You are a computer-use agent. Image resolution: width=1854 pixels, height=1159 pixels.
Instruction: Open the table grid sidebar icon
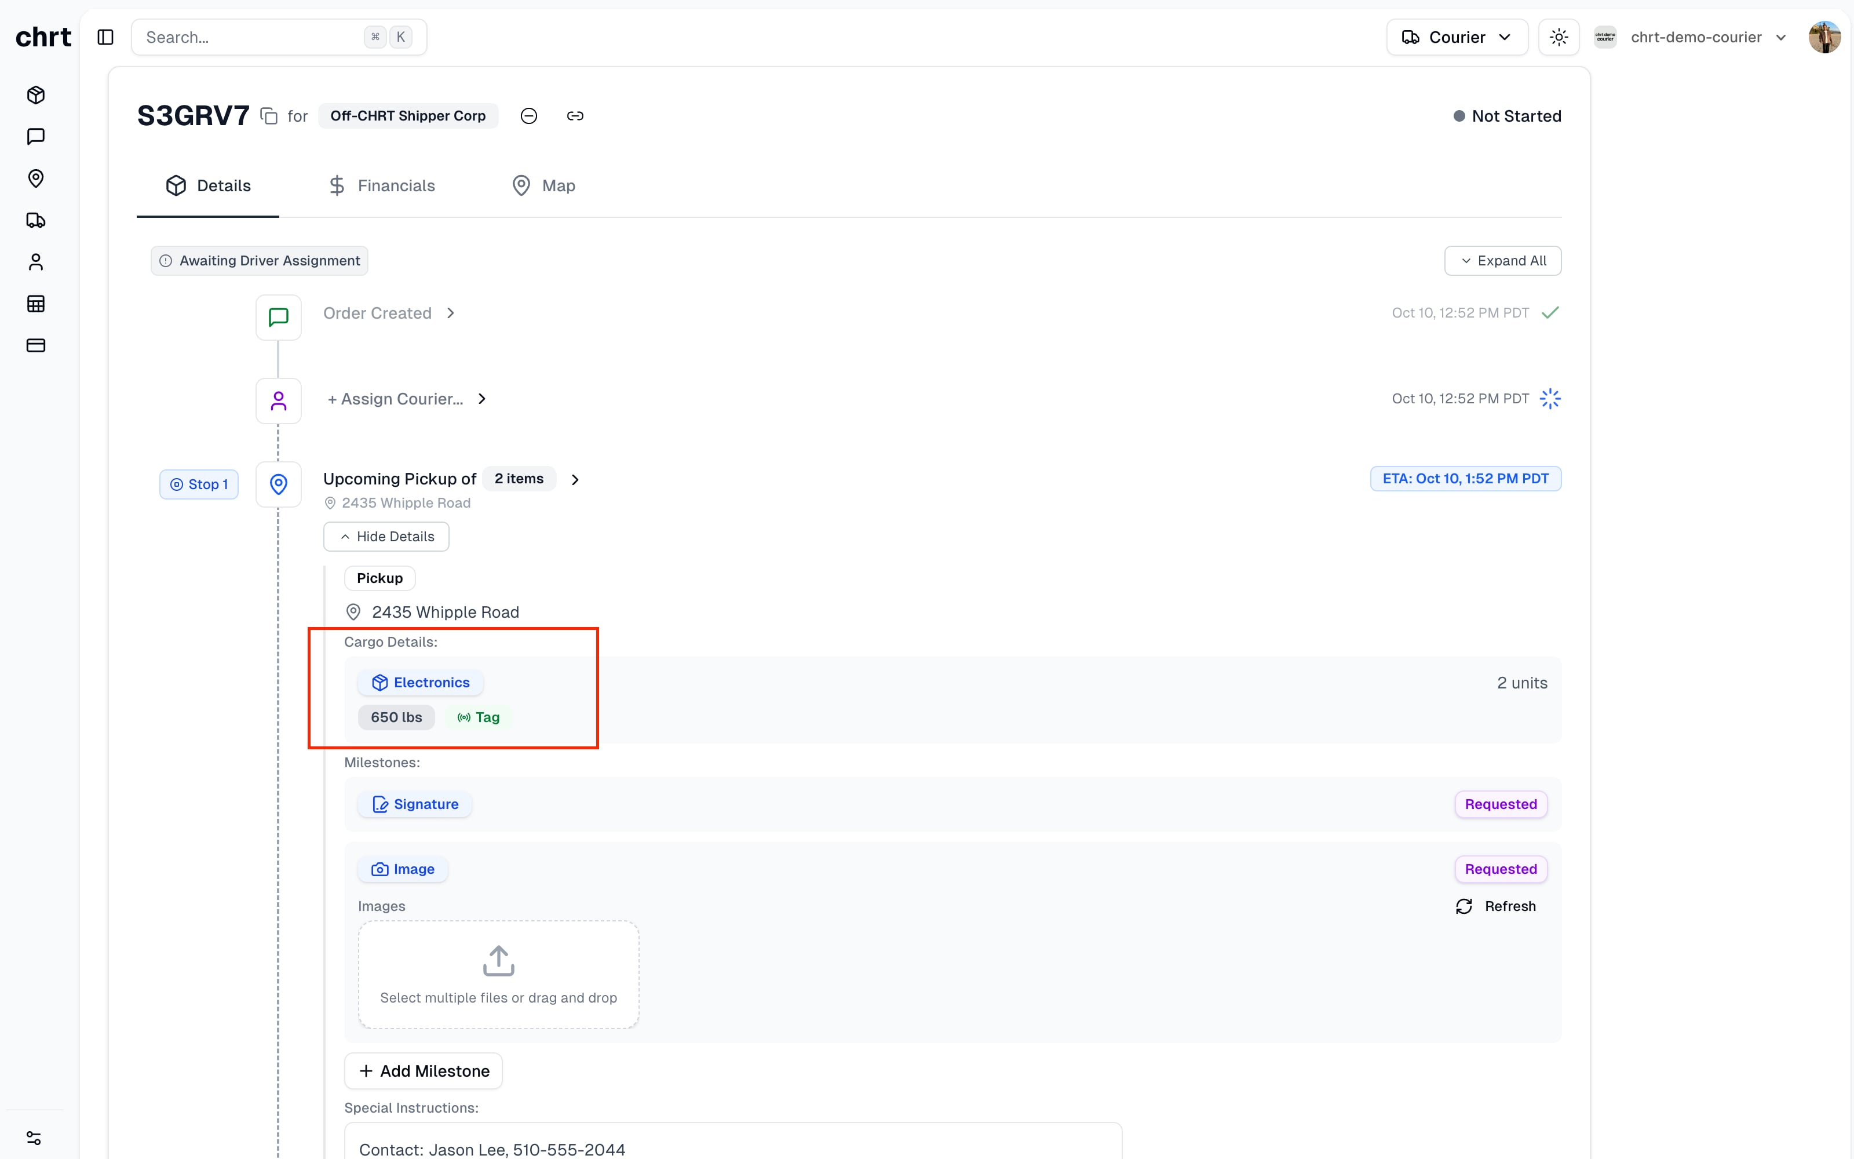(36, 304)
